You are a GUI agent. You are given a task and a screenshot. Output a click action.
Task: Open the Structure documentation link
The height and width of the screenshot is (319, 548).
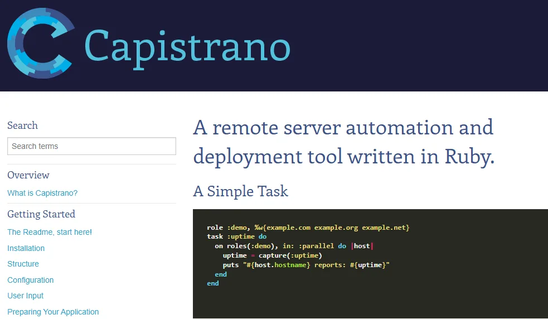point(23,264)
